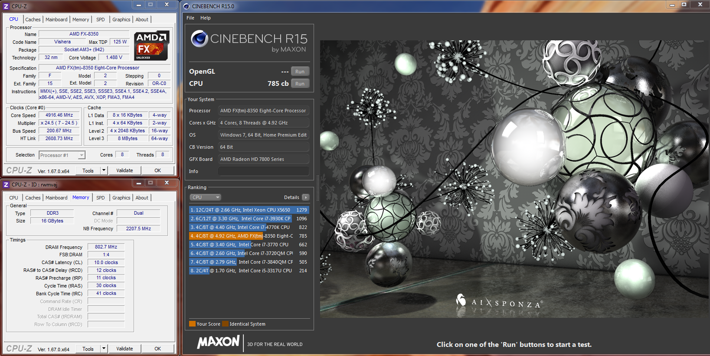Select ranking row Intel Core i7-4770K
This screenshot has width=710, height=356.
click(x=249, y=227)
